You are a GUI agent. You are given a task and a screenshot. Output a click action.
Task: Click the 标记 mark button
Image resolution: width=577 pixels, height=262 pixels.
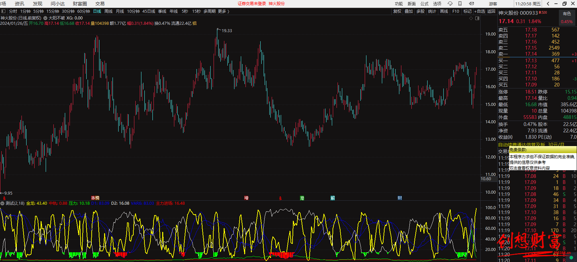tap(468, 11)
